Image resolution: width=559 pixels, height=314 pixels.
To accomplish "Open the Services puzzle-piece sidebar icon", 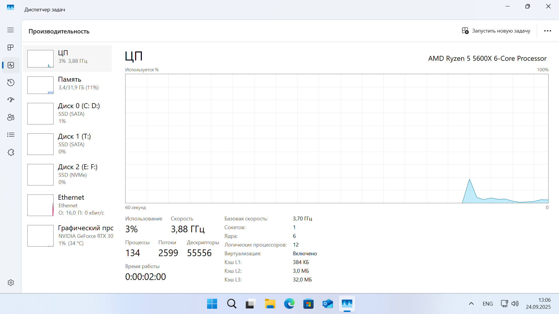I will [x=11, y=152].
